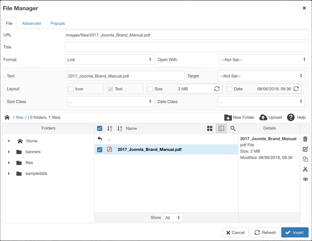Click into the Title input field
This screenshot has width=312, height=241.
click(187, 47)
